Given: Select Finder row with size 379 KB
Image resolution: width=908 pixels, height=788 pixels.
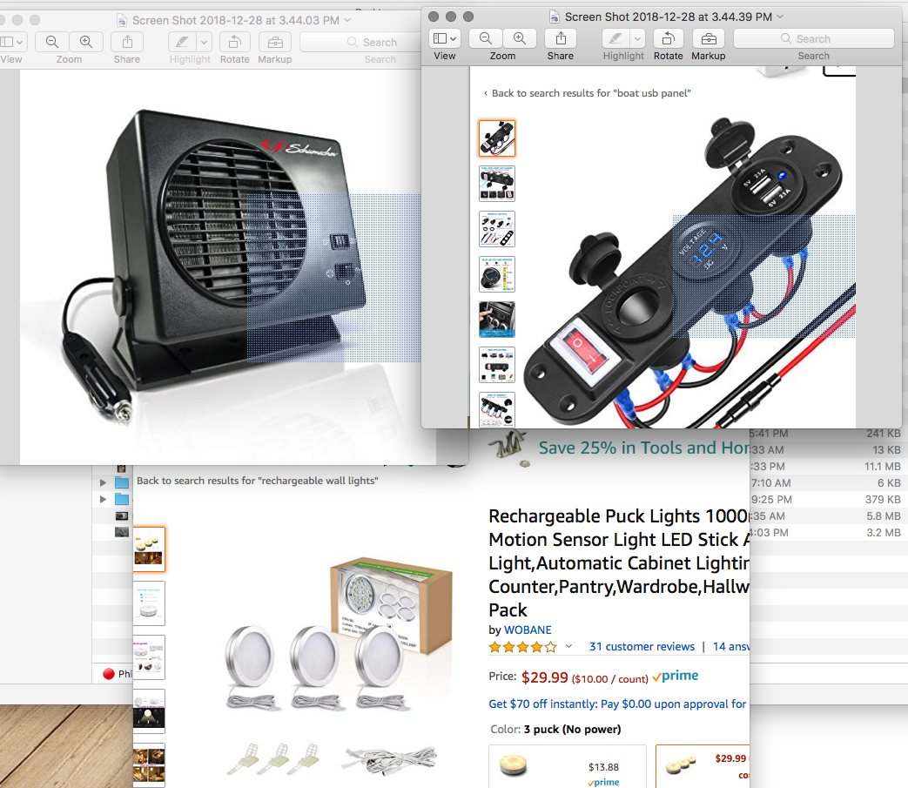Looking at the screenshot, I should tap(829, 499).
